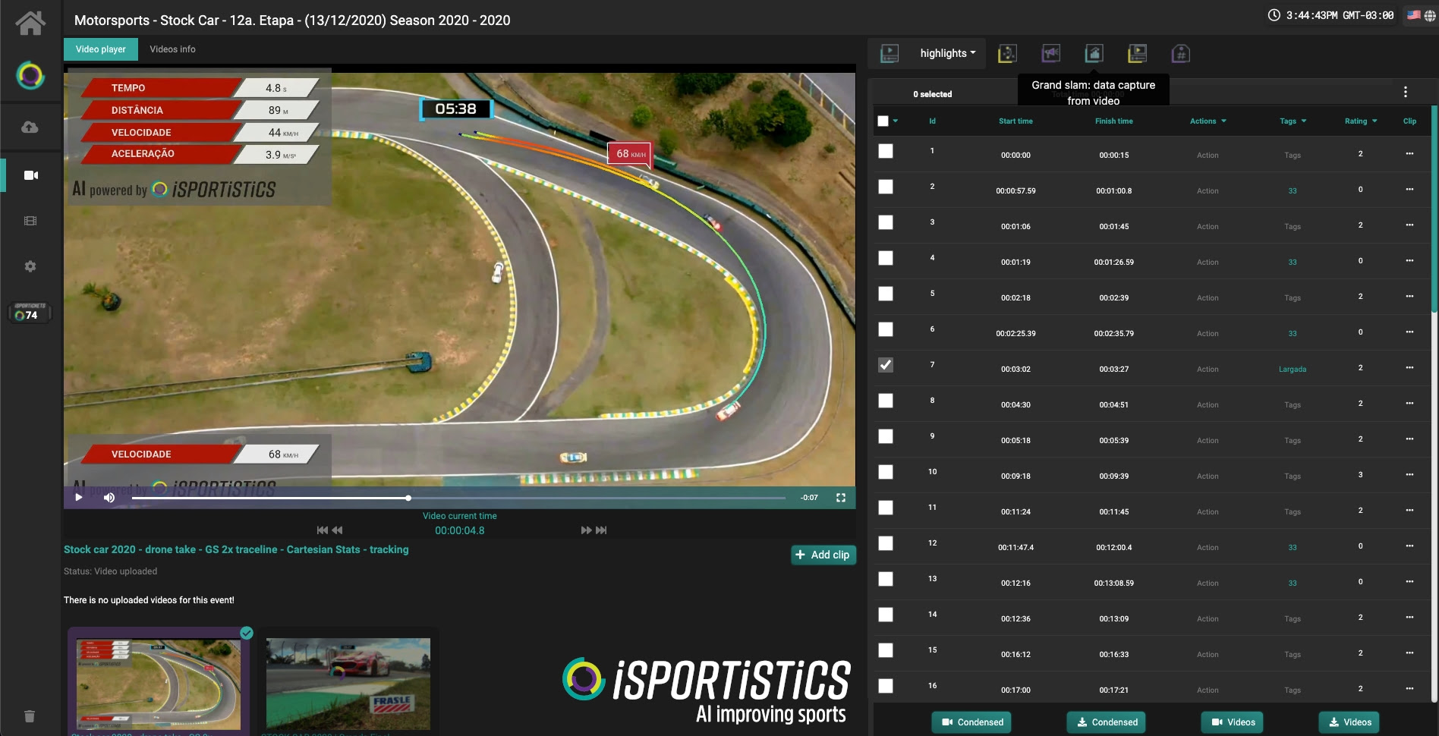Click the megaphone toolbar icon
This screenshot has height=736, width=1439.
1050,53
